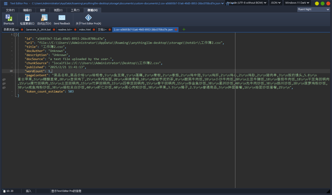The height and width of the screenshot is (195, 332).
Task: Select the Generate_R_JAVA.bat document tab
Action: tap(38, 29)
